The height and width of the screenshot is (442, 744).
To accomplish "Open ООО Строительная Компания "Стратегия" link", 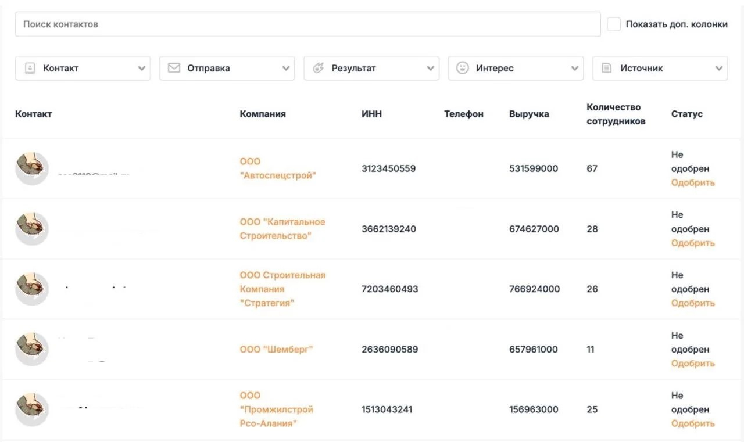I will point(282,289).
